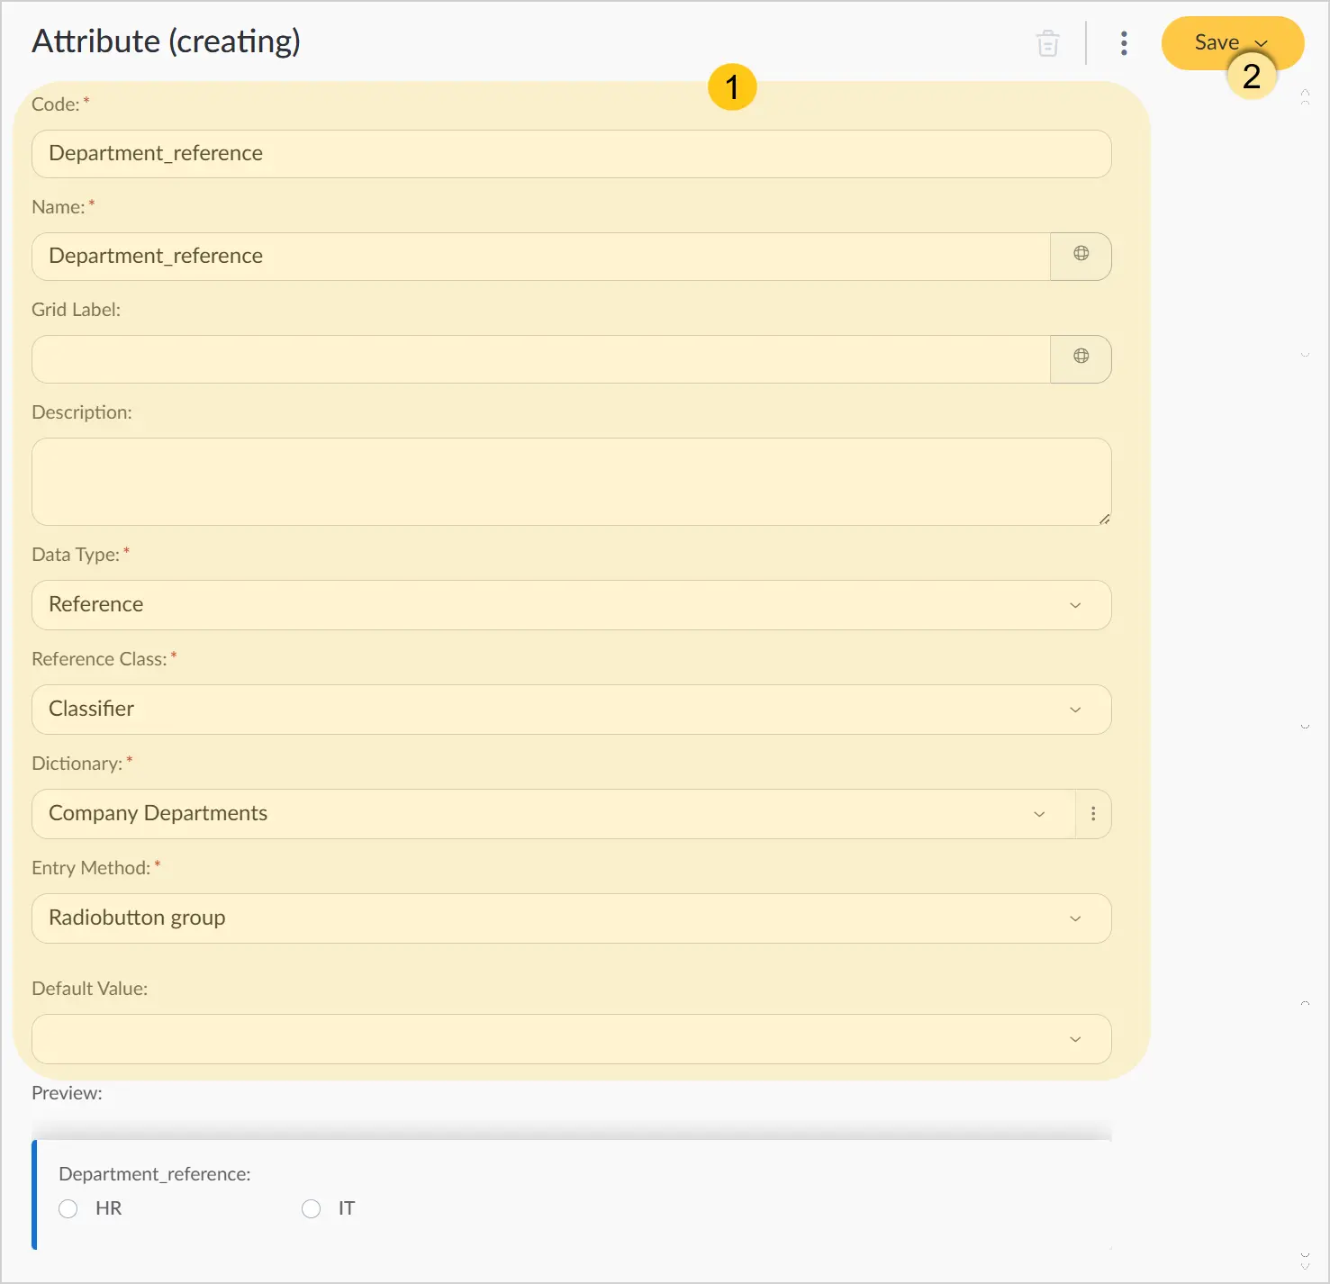The image size is (1330, 1284).
Task: Open the Data Type dropdown
Action: pyautogui.click(x=571, y=605)
